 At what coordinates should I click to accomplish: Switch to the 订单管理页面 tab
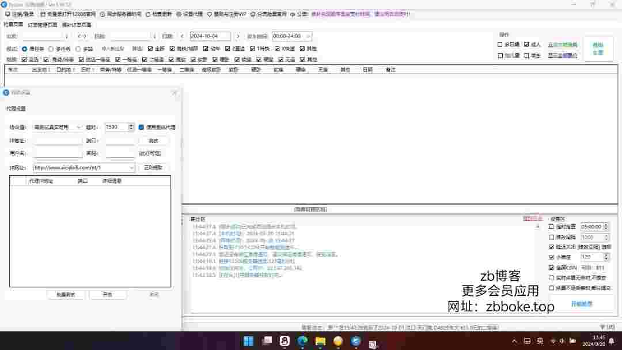tap(43, 25)
